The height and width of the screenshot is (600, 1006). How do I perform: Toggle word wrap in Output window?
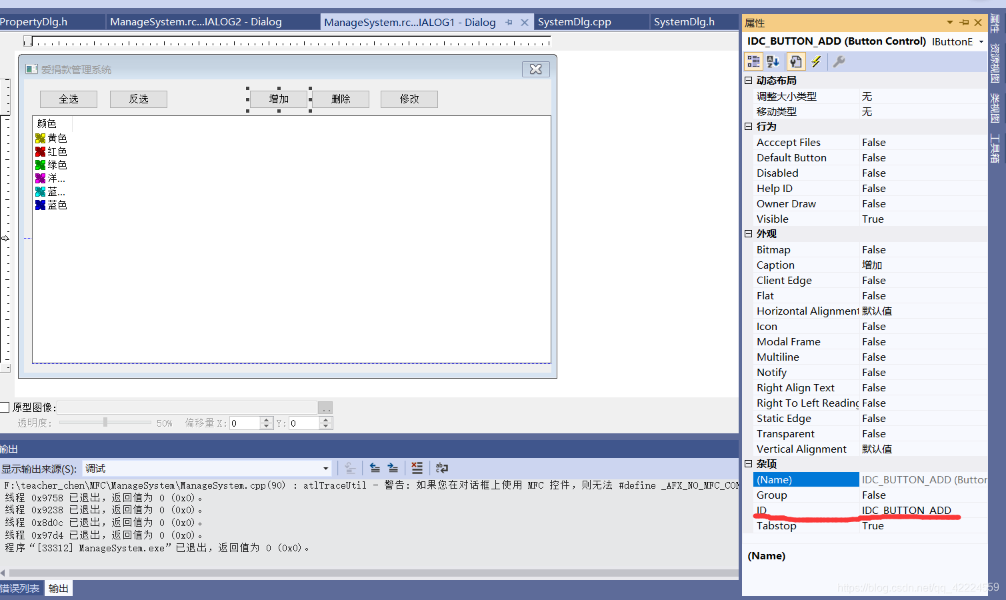coord(441,468)
